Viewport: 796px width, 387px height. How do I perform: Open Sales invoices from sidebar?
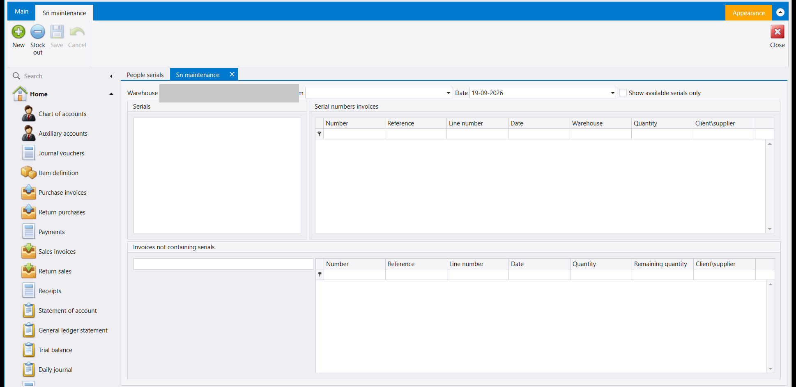(57, 252)
